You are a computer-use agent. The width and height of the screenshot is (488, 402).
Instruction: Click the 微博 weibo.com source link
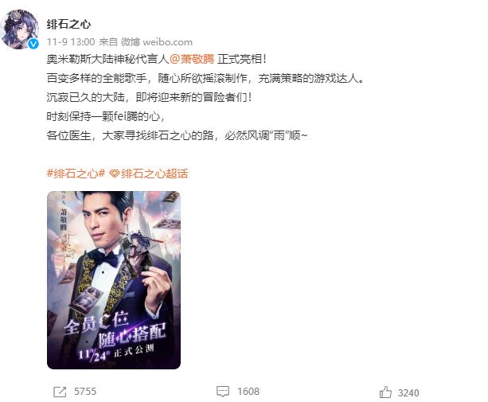pos(157,42)
